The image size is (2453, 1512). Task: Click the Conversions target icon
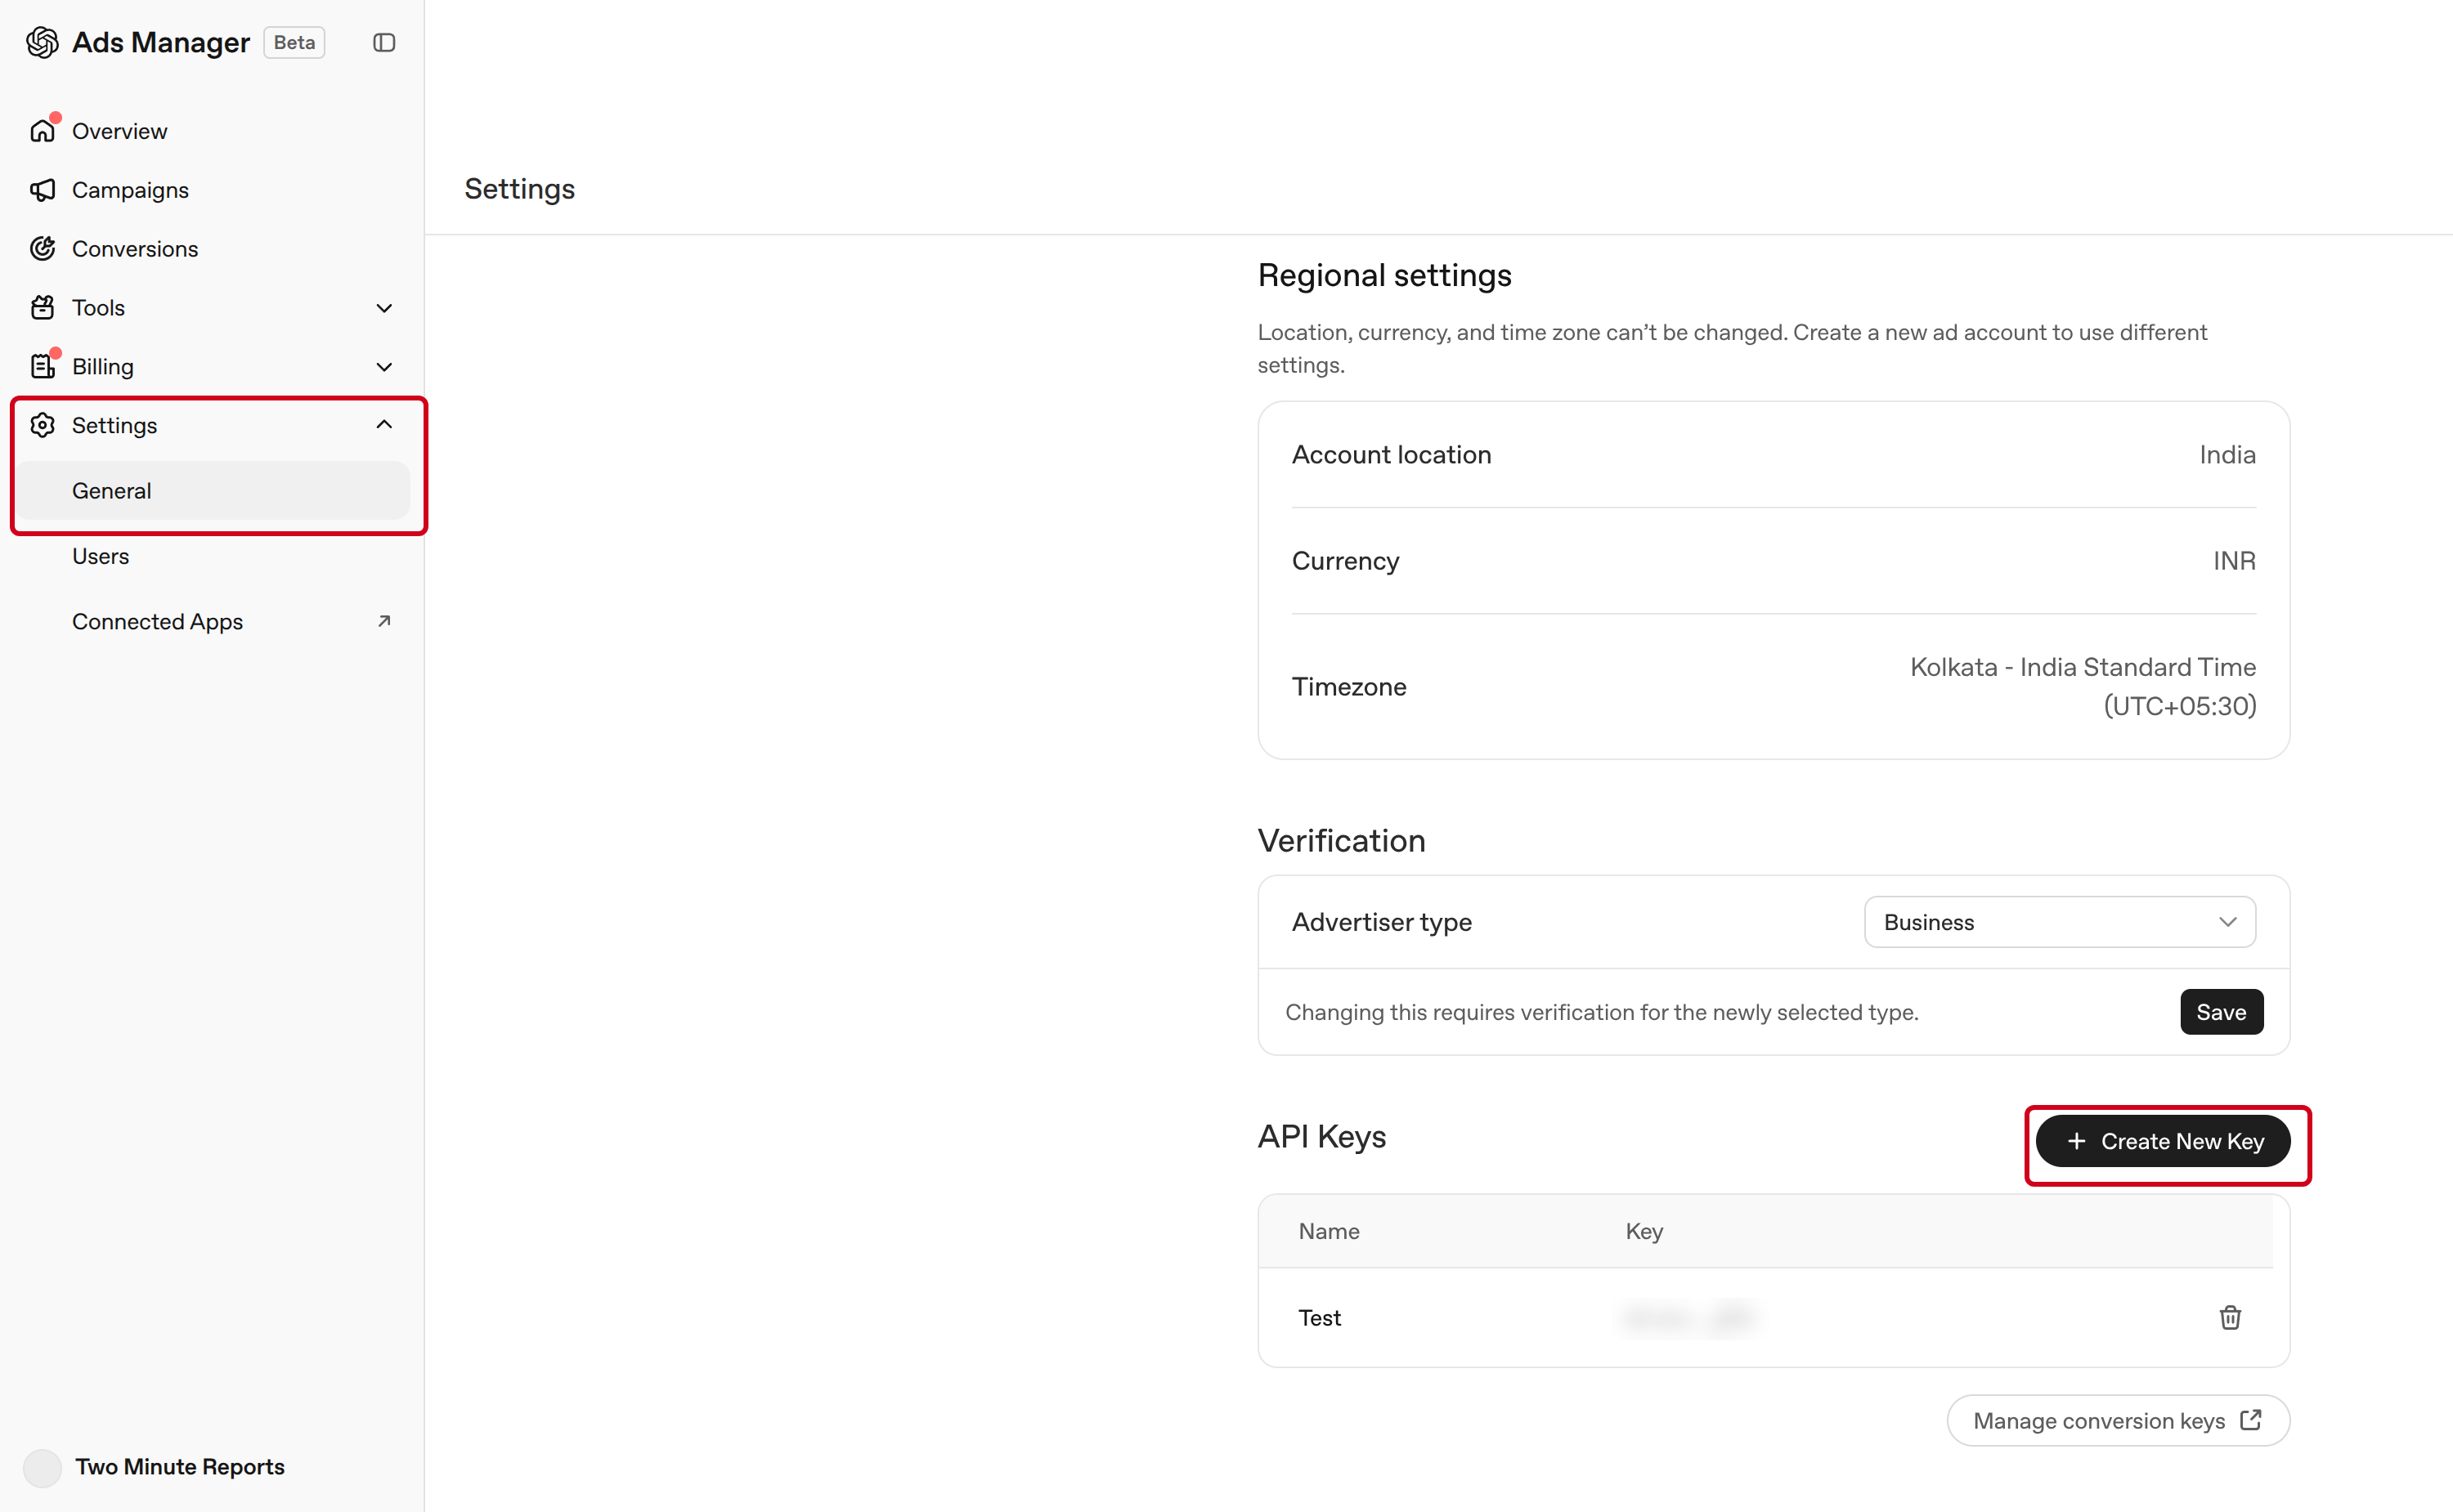(42, 249)
